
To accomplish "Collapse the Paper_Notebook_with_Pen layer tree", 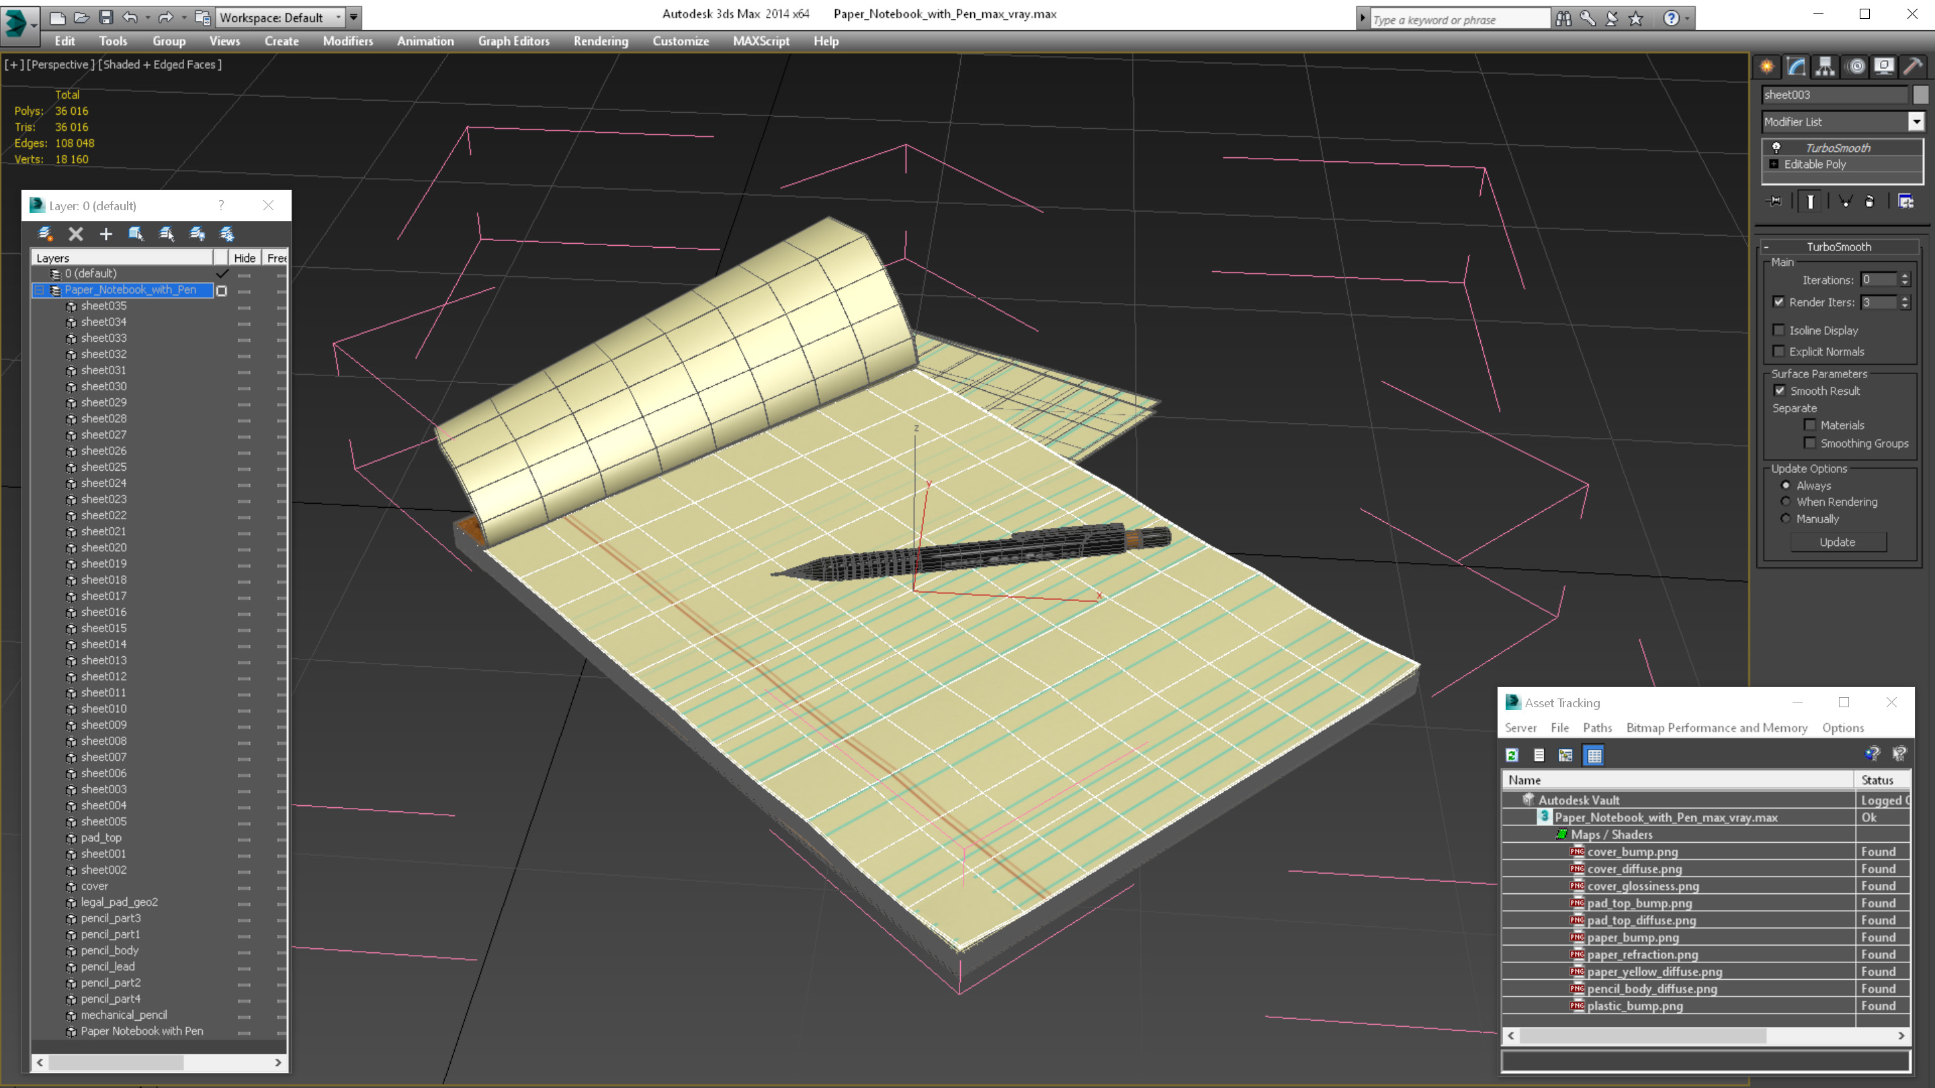I will [39, 290].
